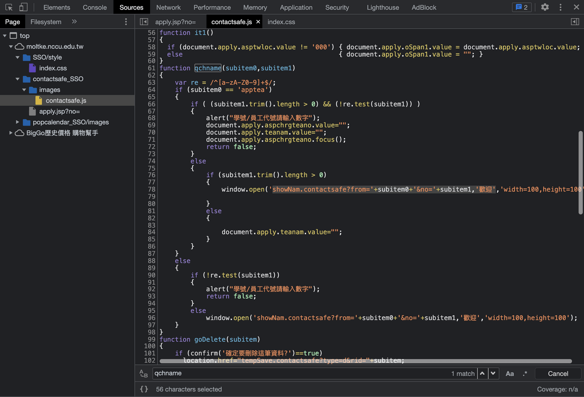This screenshot has height=397, width=584.
Task: Open the apply.jsp?no= editor tab
Action: click(x=176, y=22)
